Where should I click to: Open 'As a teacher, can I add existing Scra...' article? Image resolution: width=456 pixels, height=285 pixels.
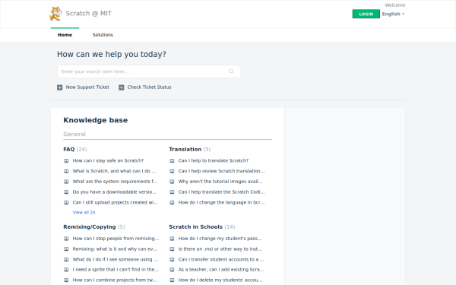[x=221, y=270]
